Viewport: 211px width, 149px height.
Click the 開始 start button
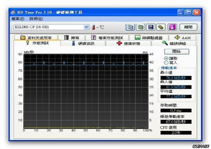(x=177, y=52)
